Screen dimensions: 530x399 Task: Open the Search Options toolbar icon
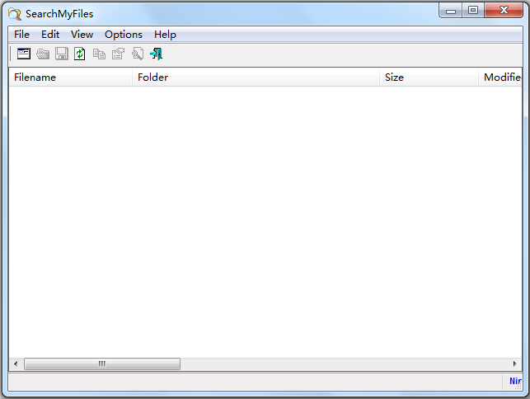24,54
